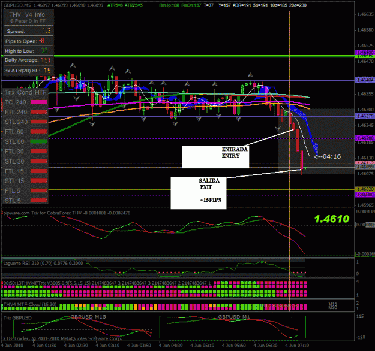The image size is (375, 351).
Task: Click the 1.46278 price level tag
Action: point(365,116)
